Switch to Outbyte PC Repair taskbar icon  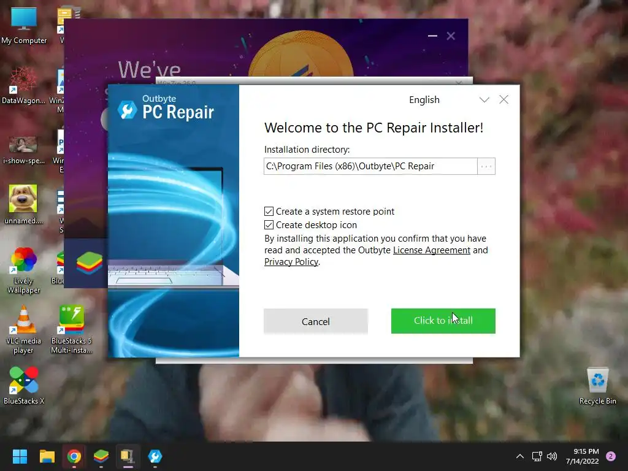155,456
